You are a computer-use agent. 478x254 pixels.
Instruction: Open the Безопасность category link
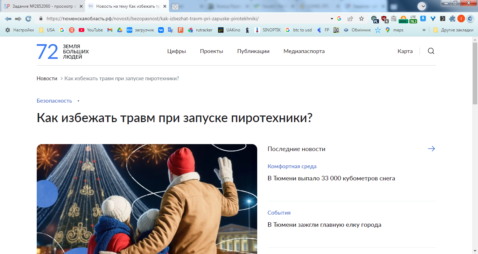click(x=54, y=101)
